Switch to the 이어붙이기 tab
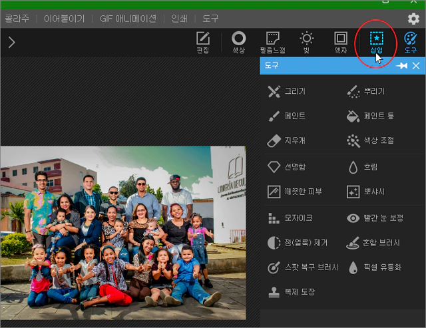Viewport: 426px width, 328px height. pos(64,19)
